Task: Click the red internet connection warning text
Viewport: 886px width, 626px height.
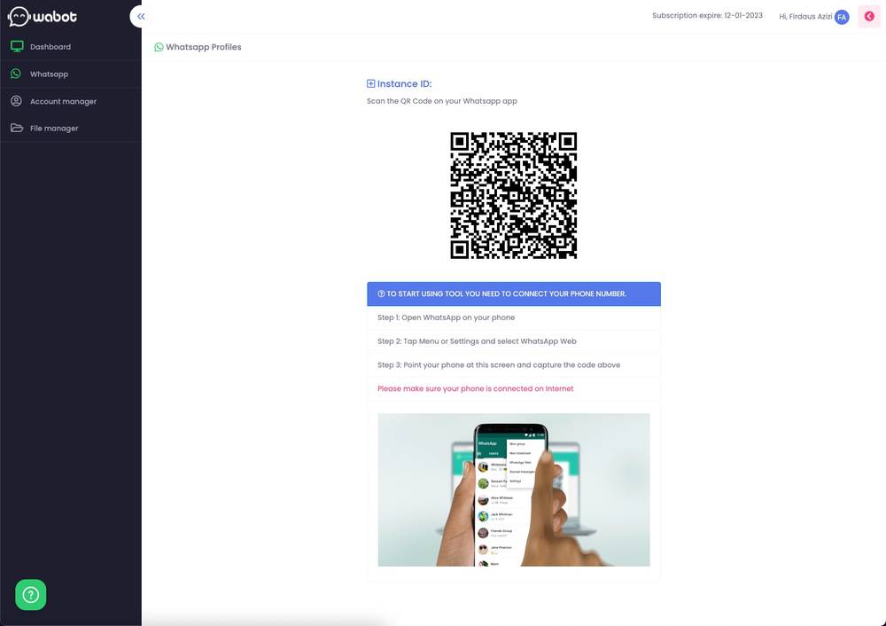Action: (475, 388)
